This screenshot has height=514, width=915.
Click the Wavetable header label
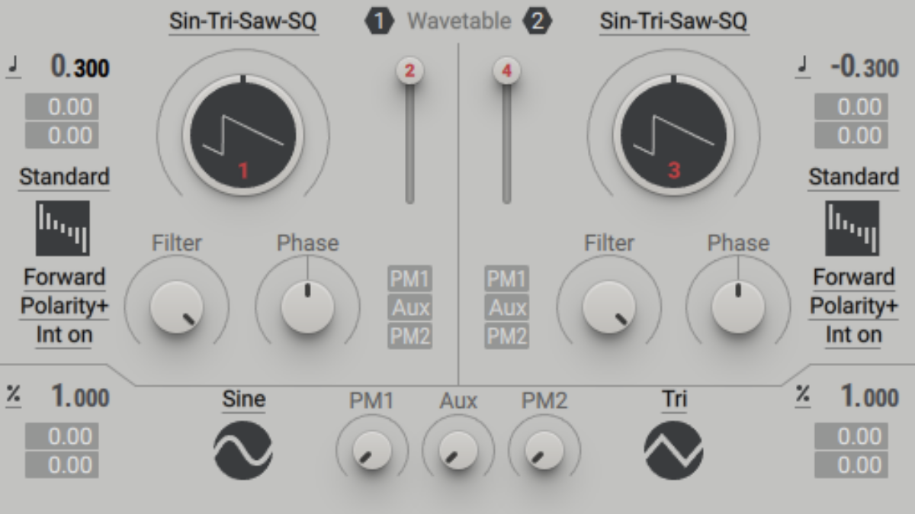tap(459, 21)
